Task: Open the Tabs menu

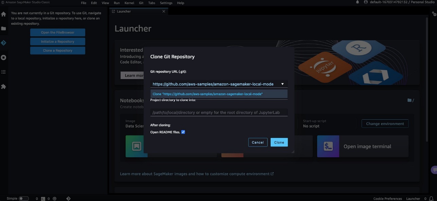Action: pos(152,3)
